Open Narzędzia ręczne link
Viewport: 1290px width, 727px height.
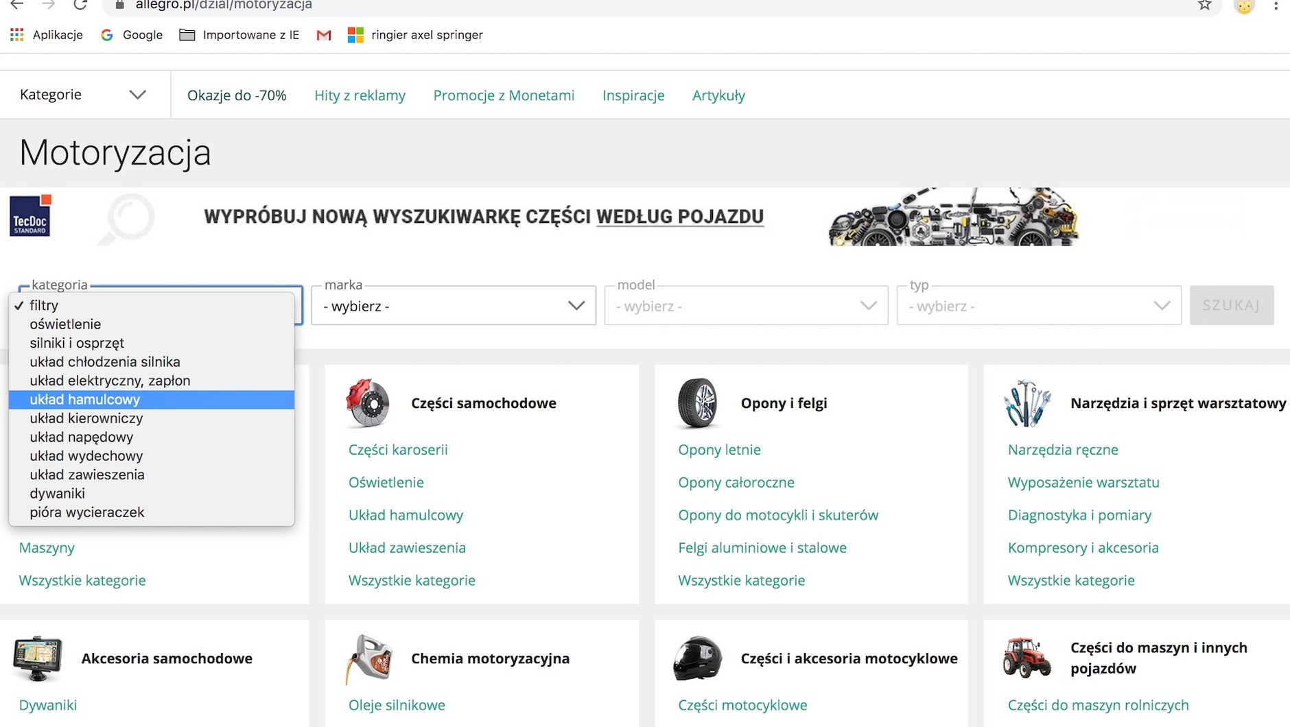pos(1063,450)
